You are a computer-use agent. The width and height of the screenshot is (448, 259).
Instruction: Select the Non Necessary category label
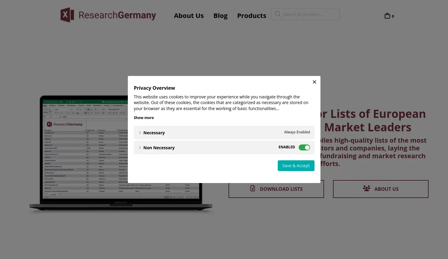[159, 148]
